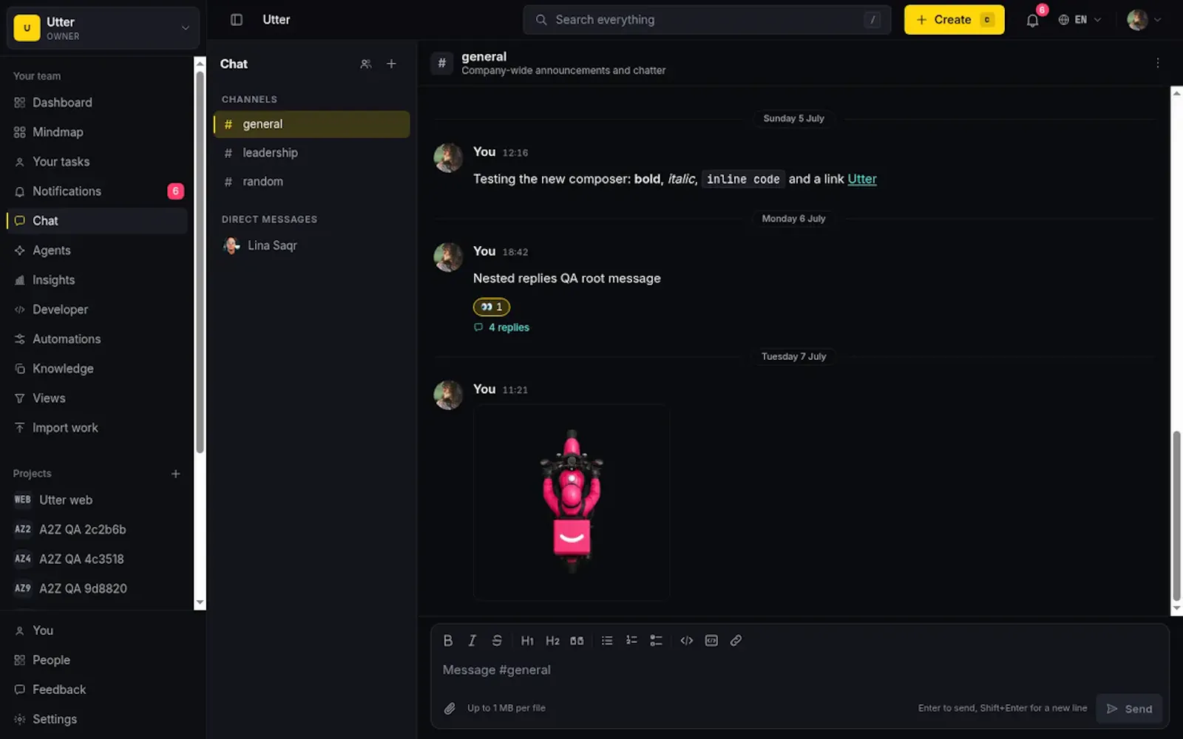Screen dimensions: 1183x739
Task: Open channel members icon in Chat panel header
Action: pyautogui.click(x=365, y=64)
